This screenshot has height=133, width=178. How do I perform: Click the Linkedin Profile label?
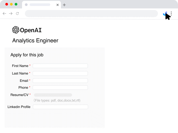coord(19,107)
